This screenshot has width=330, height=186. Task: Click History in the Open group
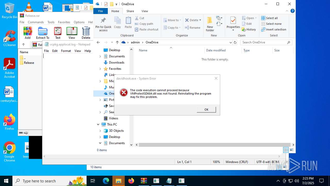[x=249, y=29]
